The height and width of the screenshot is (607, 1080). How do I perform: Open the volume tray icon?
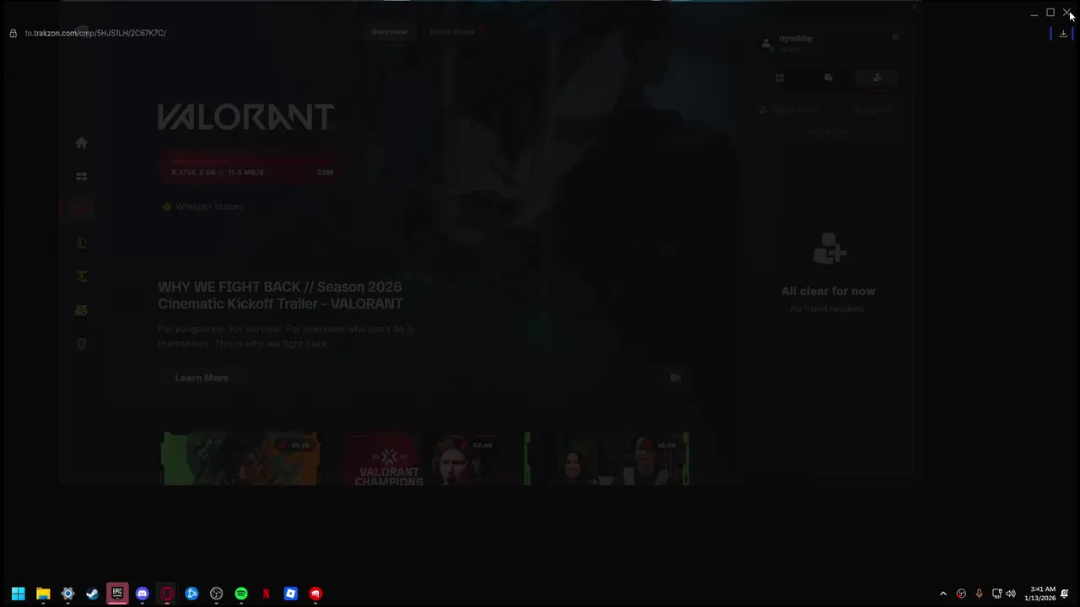tap(1011, 594)
